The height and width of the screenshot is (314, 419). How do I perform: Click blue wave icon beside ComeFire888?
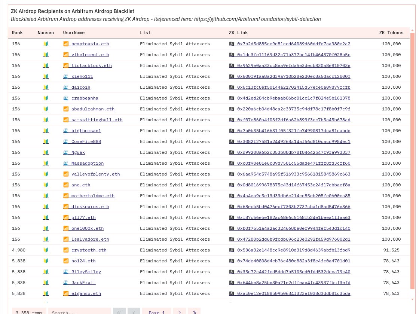(x=66, y=141)
